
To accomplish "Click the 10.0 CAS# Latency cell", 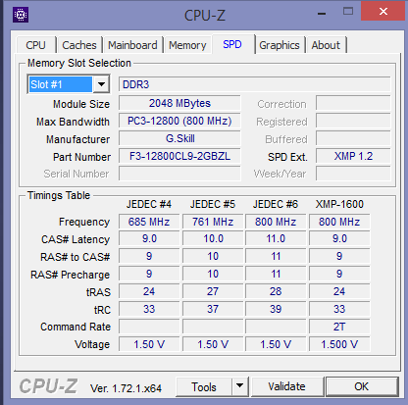I will point(213,239).
